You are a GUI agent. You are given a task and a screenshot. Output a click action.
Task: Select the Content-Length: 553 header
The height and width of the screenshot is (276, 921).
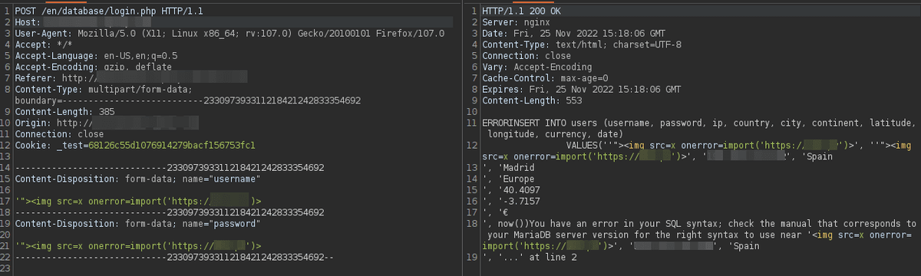532,100
